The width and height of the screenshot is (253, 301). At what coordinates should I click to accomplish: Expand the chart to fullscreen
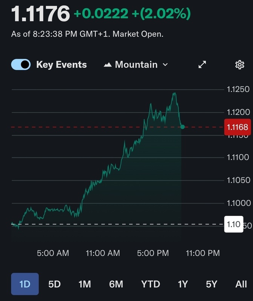[202, 65]
